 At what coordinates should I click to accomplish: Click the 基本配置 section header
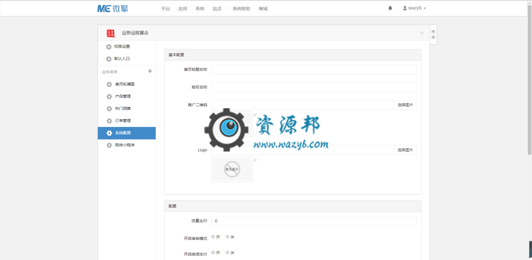point(293,55)
